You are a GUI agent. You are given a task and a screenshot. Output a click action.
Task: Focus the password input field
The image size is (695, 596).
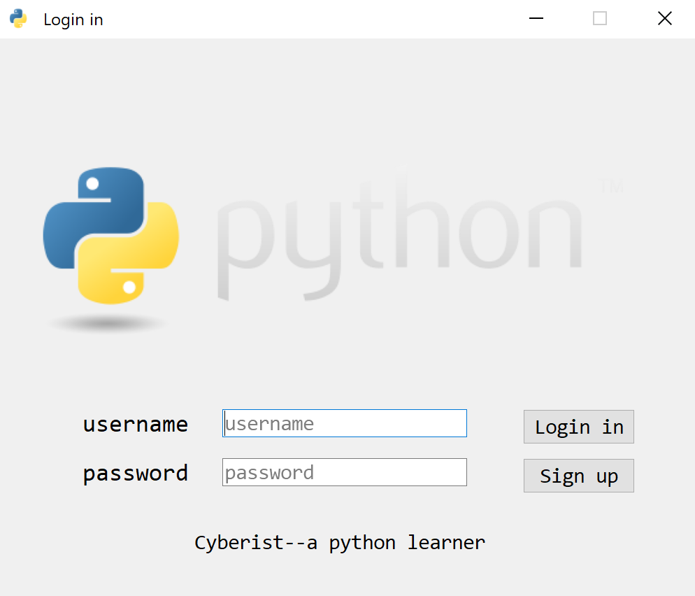pyautogui.click(x=345, y=472)
